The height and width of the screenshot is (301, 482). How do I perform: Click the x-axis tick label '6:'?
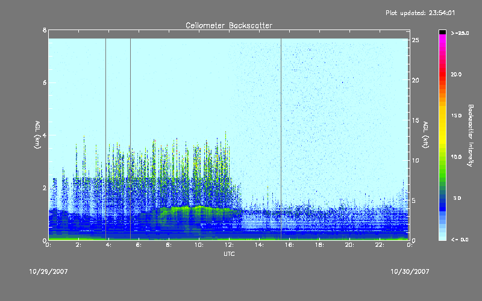tap(139, 245)
